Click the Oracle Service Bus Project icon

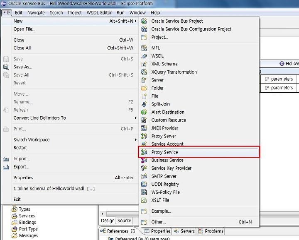point(144,21)
